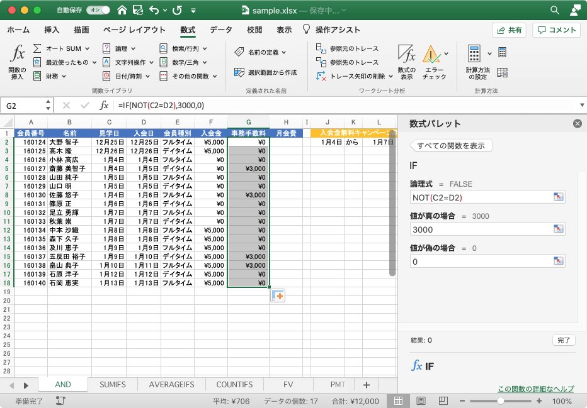Switch to Page Layout view in status bar
This screenshot has height=408, width=587.
click(x=420, y=401)
